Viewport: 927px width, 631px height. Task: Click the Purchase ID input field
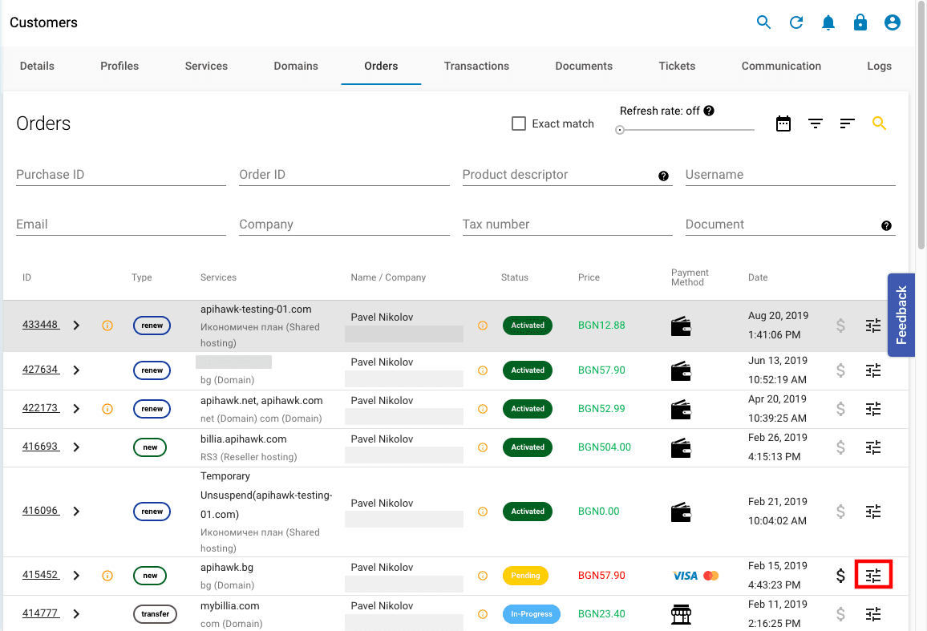pos(120,175)
